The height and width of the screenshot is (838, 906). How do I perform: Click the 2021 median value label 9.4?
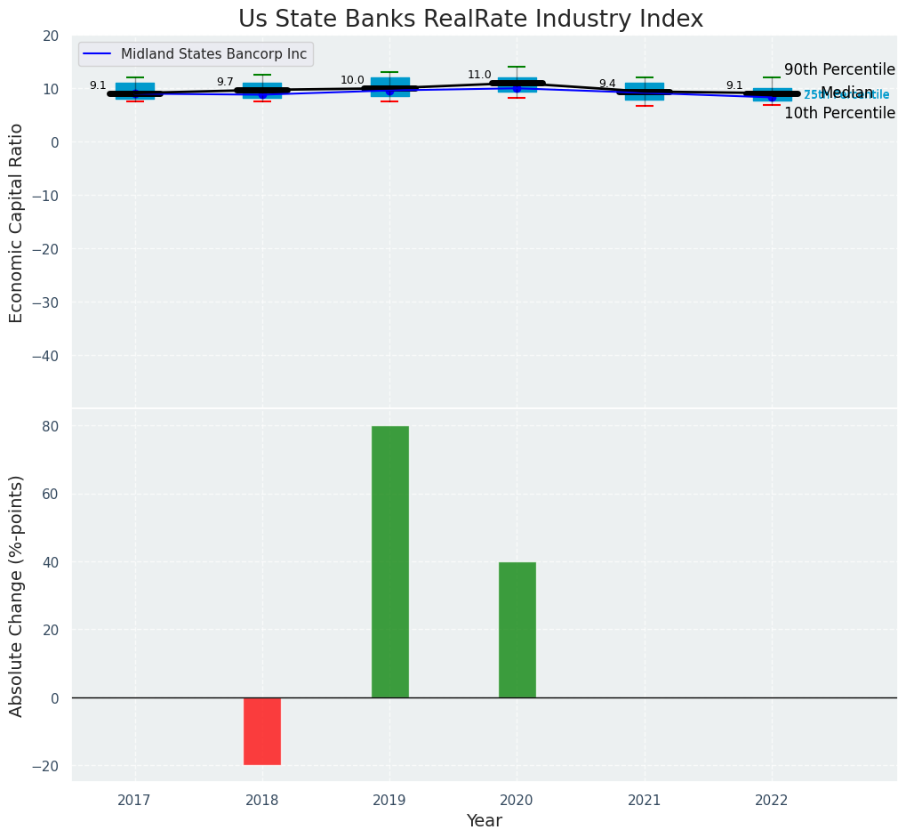[607, 84]
